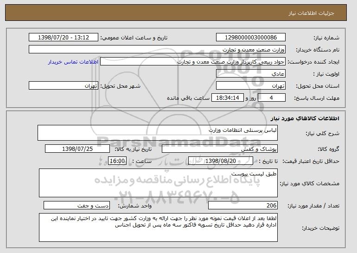Click the delivery province field تهران
Viewport: 357px width, 253px height.
[x=251, y=86]
